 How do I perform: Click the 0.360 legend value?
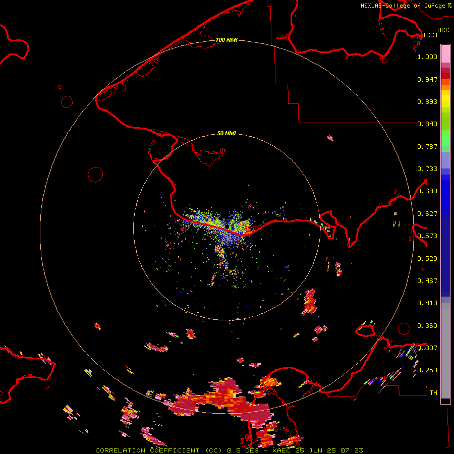(x=427, y=326)
